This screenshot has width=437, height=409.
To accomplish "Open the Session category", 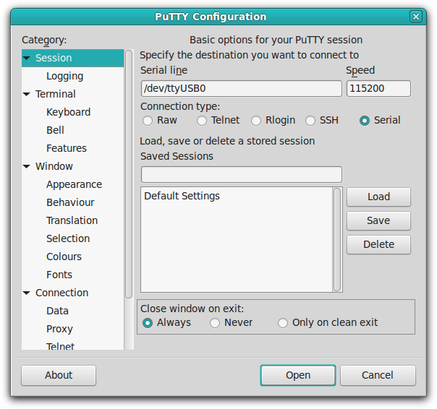I will (73, 58).
